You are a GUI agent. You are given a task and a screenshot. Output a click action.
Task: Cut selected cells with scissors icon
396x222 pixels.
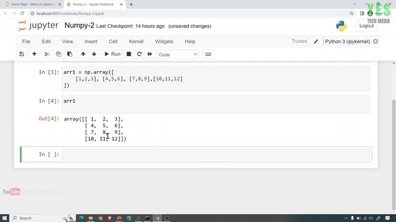click(x=47, y=54)
